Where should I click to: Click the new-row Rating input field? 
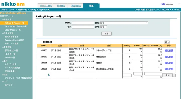click(x=127, y=75)
